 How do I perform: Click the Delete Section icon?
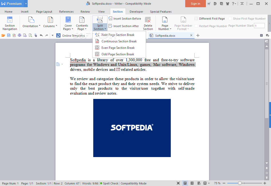coord(148,20)
